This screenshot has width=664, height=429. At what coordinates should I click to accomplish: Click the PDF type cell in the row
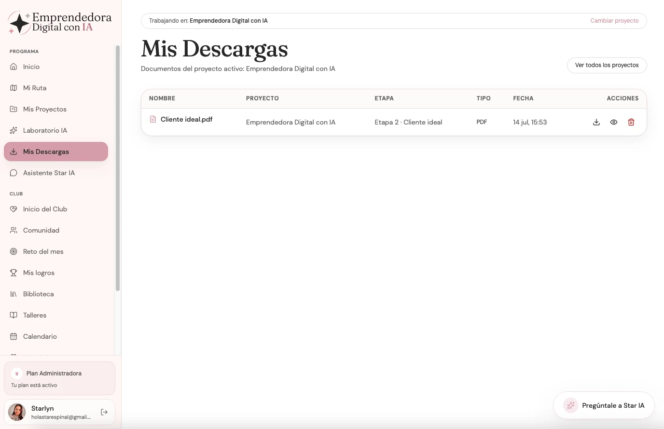482,122
